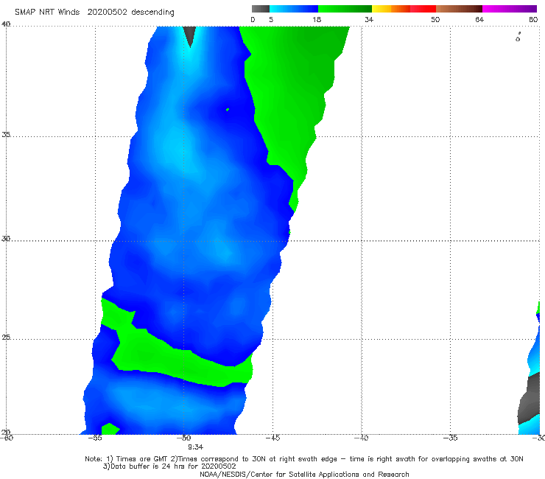
Task: Select the magenta-purple segment of the color bar
Action: (509, 9)
